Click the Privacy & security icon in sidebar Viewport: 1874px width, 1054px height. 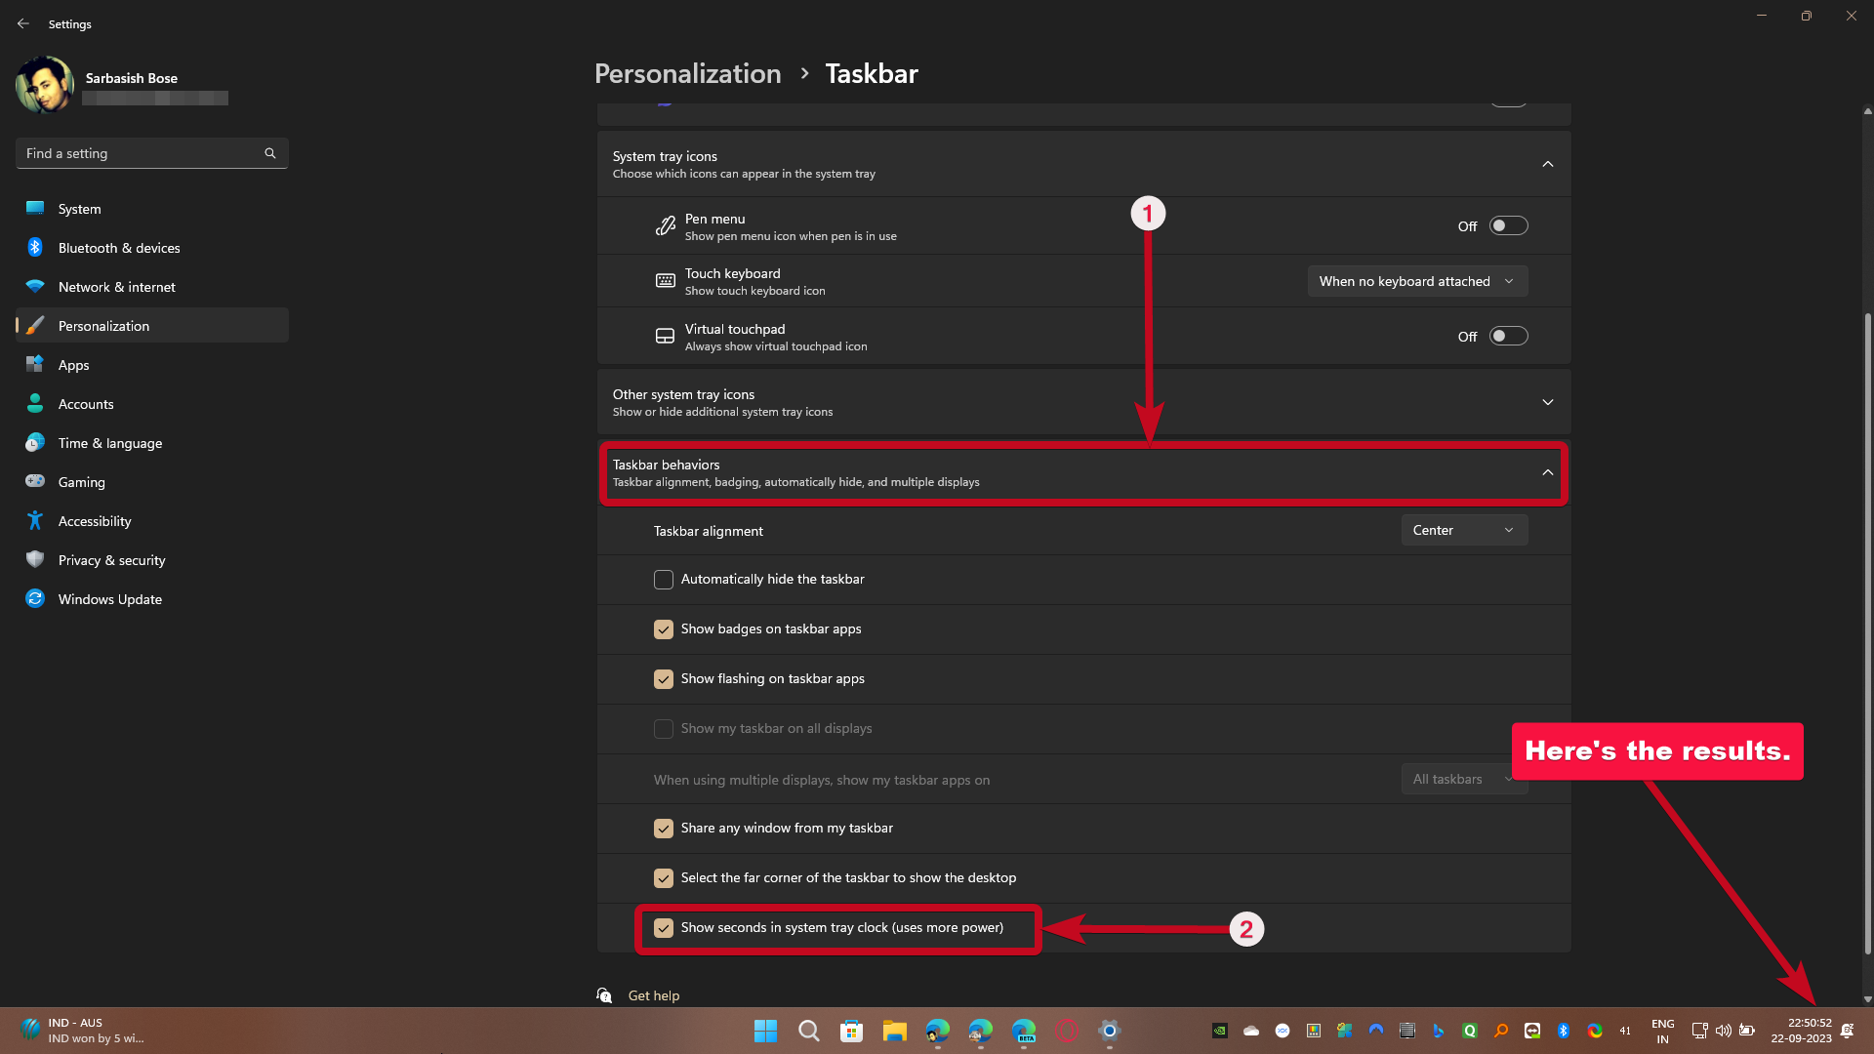click(37, 560)
